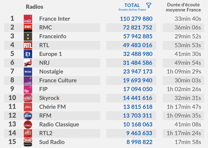Click the TOTAL column header
208x148 pixels.
pos(132,5)
